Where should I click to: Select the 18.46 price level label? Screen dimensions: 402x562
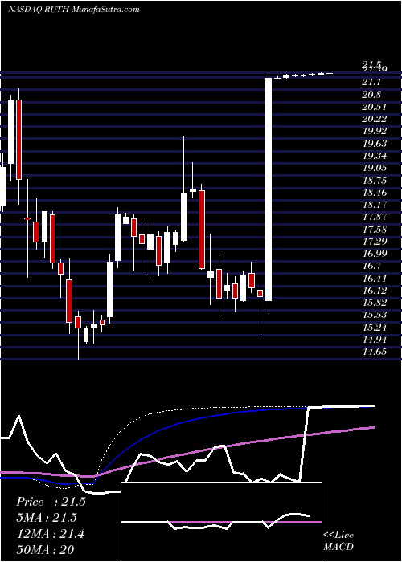375,193
